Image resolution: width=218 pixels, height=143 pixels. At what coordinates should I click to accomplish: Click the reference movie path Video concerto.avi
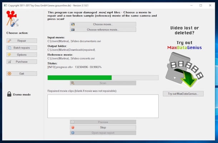point(71,58)
